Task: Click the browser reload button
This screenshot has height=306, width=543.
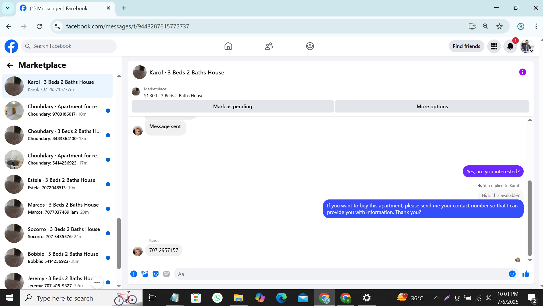Action: [x=39, y=26]
